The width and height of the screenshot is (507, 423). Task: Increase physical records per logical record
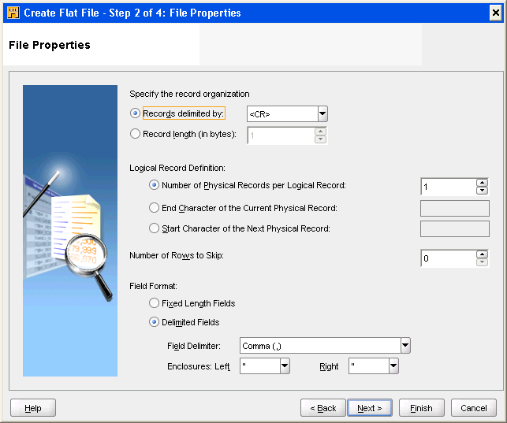click(482, 183)
